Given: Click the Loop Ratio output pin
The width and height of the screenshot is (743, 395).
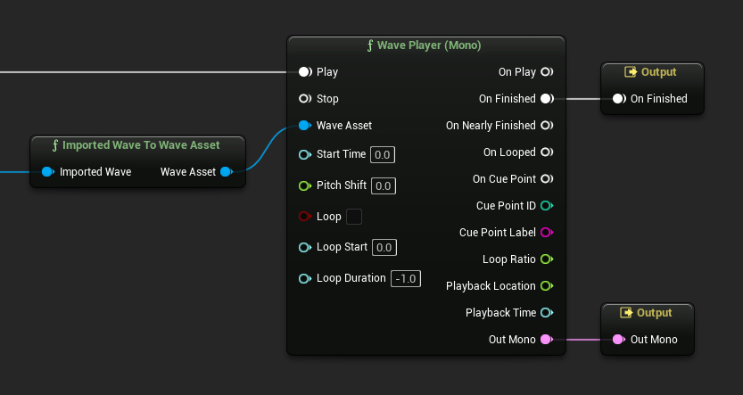Looking at the screenshot, I should pos(546,259).
